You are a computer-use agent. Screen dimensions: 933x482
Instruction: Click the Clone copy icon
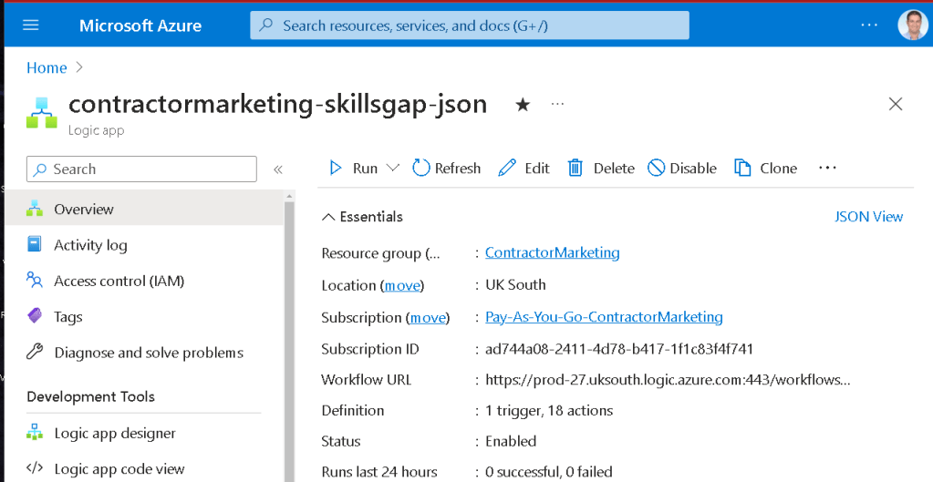click(x=742, y=169)
